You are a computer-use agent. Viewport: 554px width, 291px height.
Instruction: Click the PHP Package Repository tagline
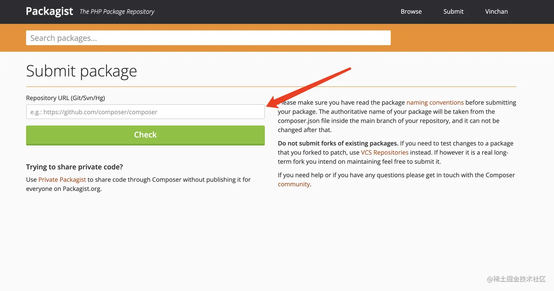coord(117,12)
